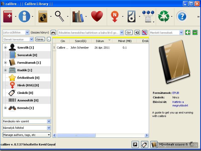Click the green arrow copy saved search icon

coord(188,32)
